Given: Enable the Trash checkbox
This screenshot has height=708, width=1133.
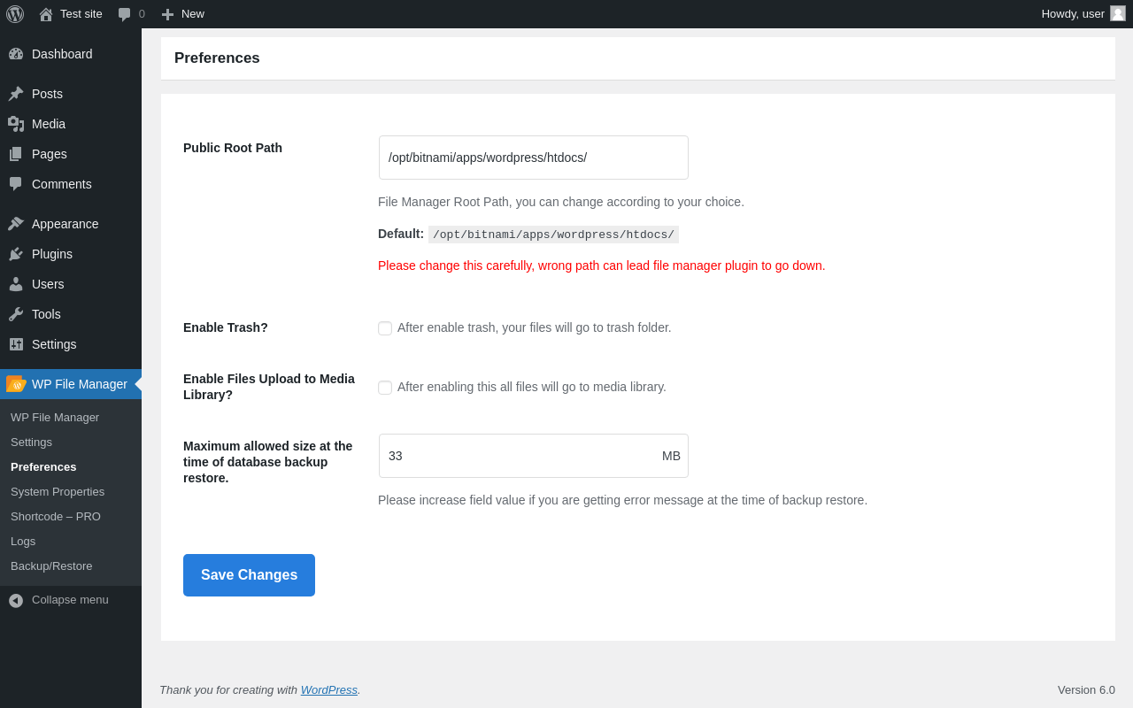Looking at the screenshot, I should click(385, 328).
